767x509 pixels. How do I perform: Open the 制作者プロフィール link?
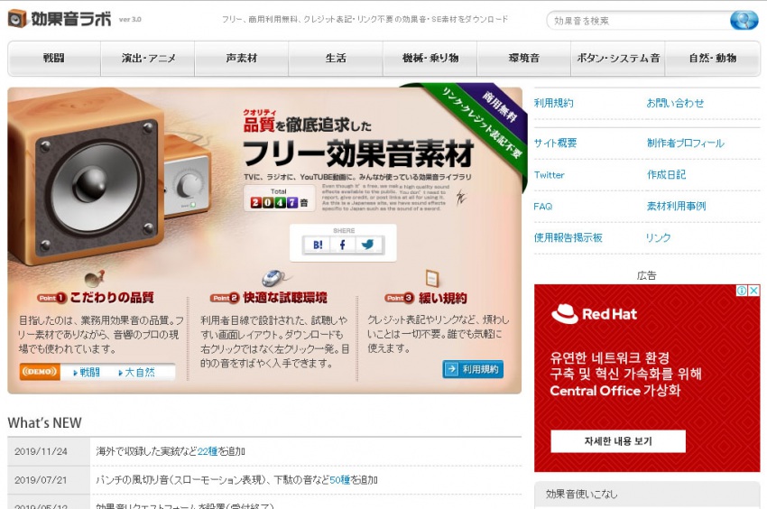point(685,143)
